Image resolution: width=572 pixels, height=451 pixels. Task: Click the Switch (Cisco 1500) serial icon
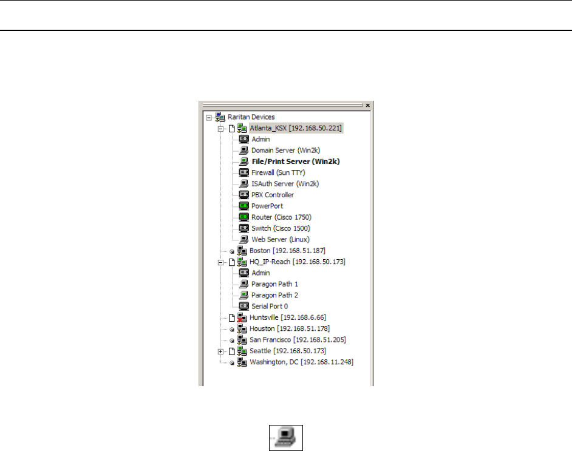click(x=243, y=228)
